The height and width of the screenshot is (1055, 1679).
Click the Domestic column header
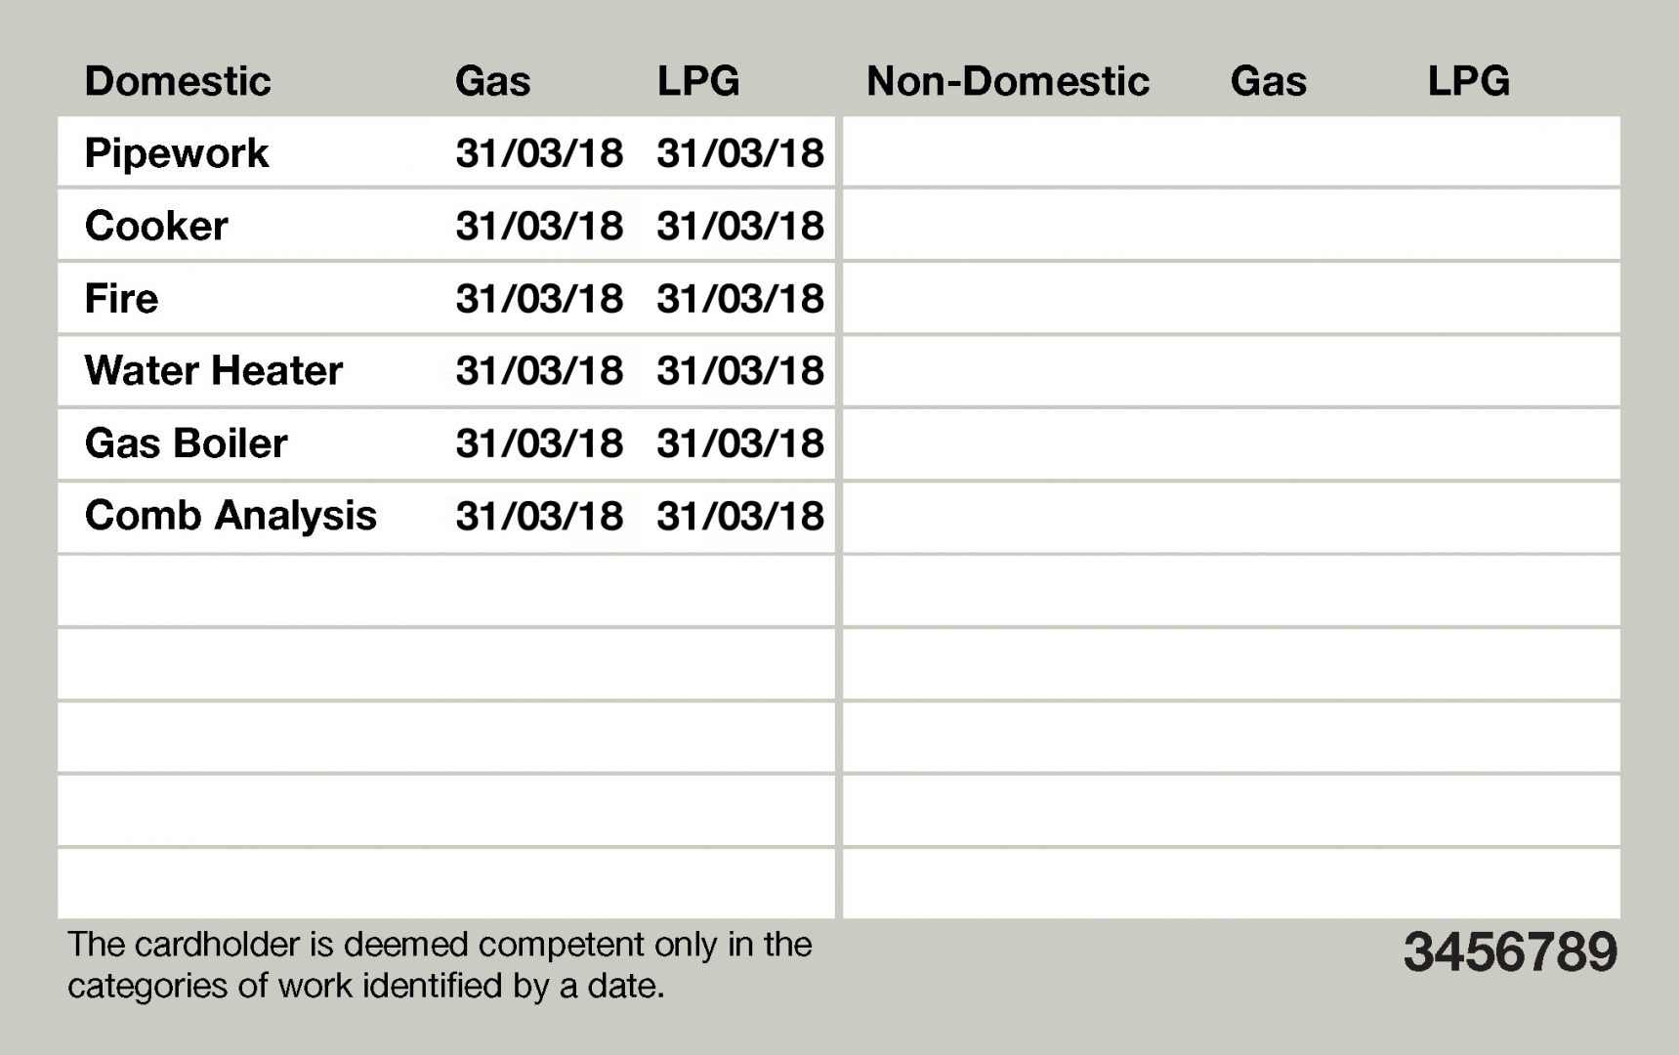[178, 81]
